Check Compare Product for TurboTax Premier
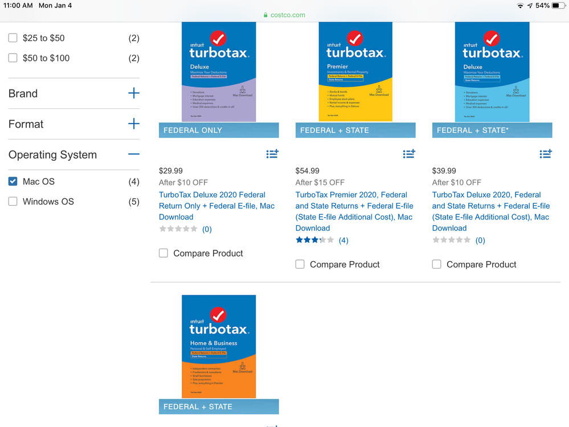This screenshot has height=427, width=569. 300,264
